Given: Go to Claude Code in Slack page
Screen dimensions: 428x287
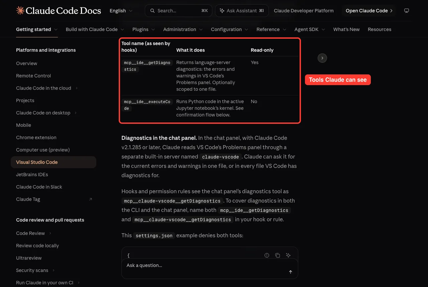Looking at the screenshot, I should 39,187.
